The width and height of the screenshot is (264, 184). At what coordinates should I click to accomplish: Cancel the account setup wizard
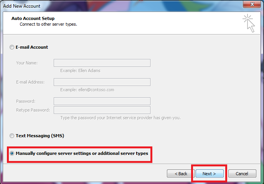(242, 174)
